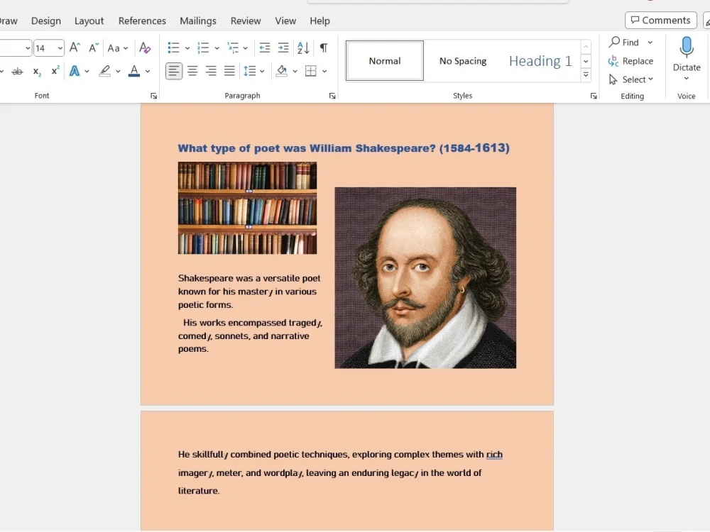Start a bulleted list
710x532 pixels.
click(x=173, y=48)
